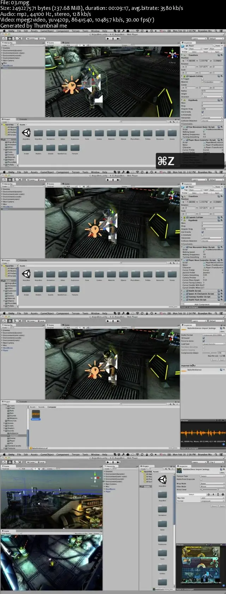Toggle the Is Trigger checkbox in the 2:00 PM frame
Screen dimensions: 226x594
pos(202,79)
